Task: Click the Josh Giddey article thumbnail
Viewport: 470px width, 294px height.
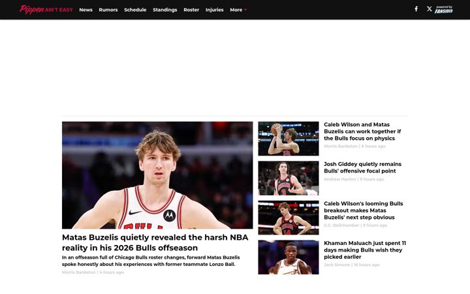Action: coord(289,178)
